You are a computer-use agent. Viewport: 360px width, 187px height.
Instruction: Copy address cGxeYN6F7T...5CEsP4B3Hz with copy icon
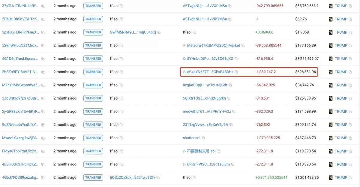[236, 72]
